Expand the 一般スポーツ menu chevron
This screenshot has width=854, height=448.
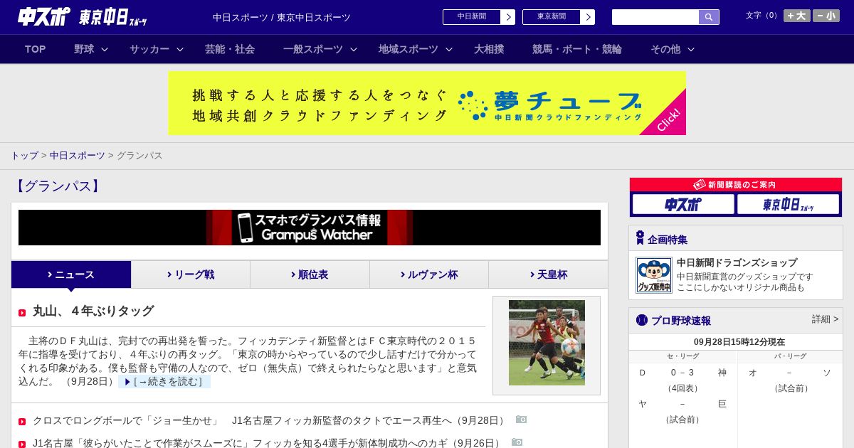354,50
